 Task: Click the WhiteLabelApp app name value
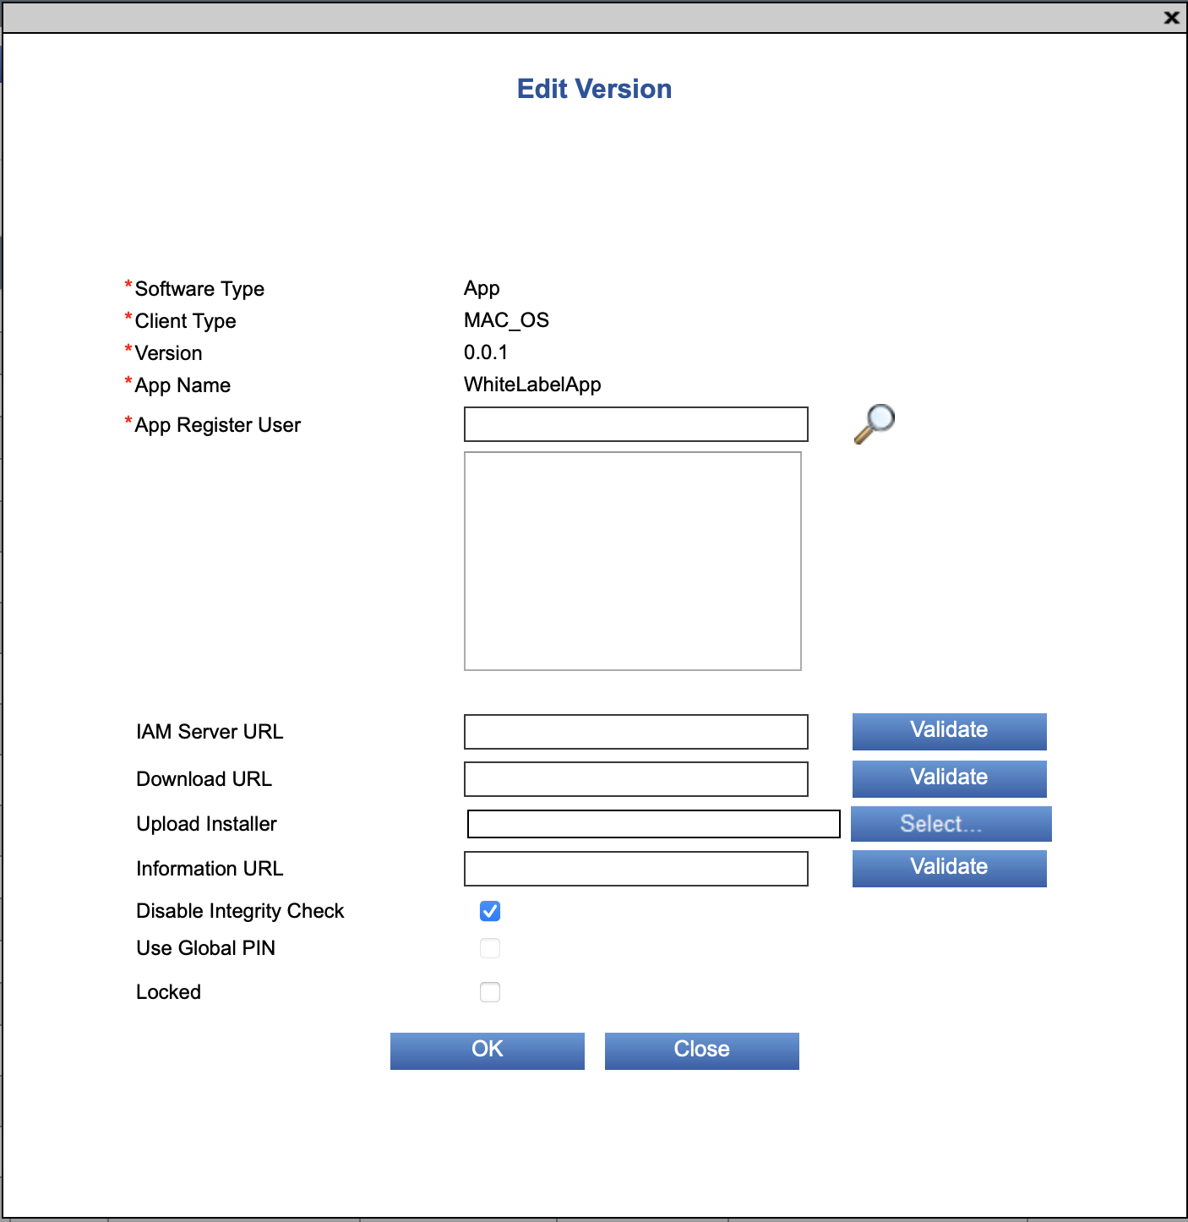532,385
